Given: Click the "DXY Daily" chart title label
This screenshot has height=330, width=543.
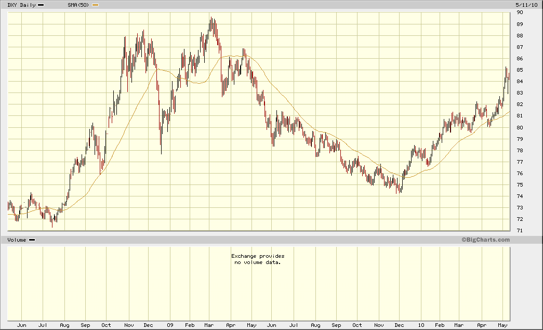Looking at the screenshot, I should (21, 5).
